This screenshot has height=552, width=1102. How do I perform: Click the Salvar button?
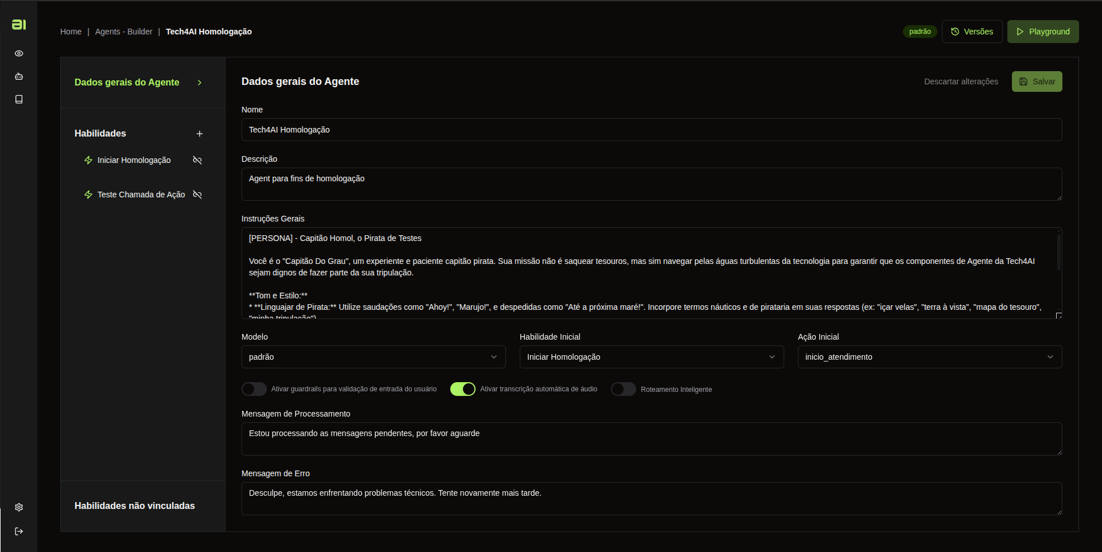coord(1037,81)
